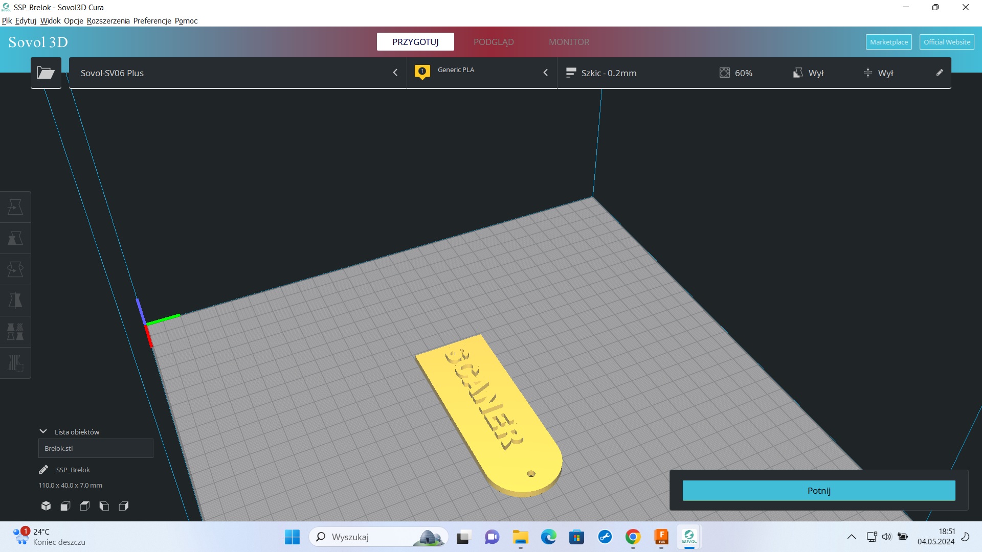Collapse the Lista obiektów panel
The width and height of the screenshot is (982, 552).
tap(43, 431)
